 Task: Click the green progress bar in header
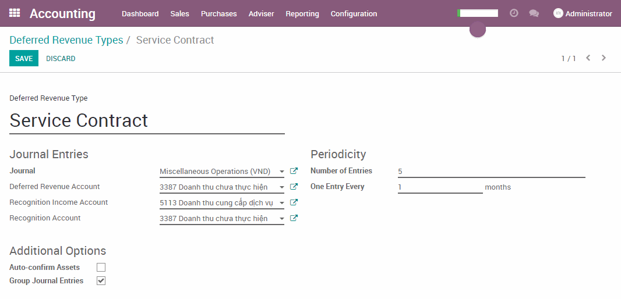pos(478,13)
